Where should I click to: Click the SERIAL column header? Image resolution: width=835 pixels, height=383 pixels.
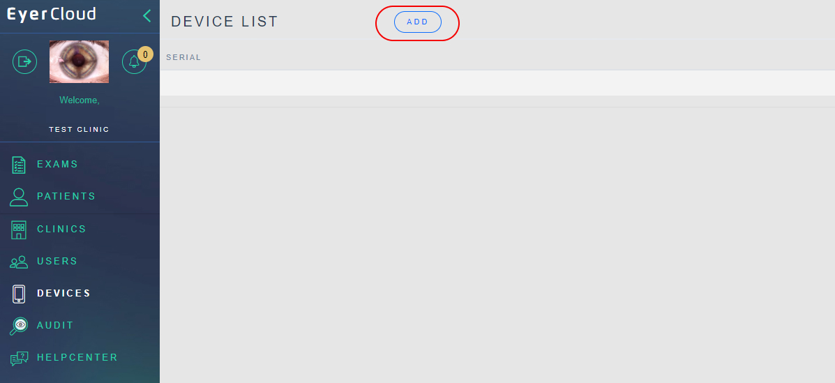pos(183,57)
